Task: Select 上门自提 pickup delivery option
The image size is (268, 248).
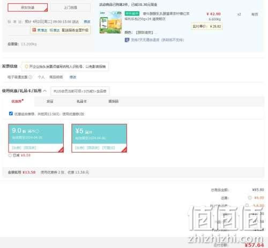Action: coord(71,7)
